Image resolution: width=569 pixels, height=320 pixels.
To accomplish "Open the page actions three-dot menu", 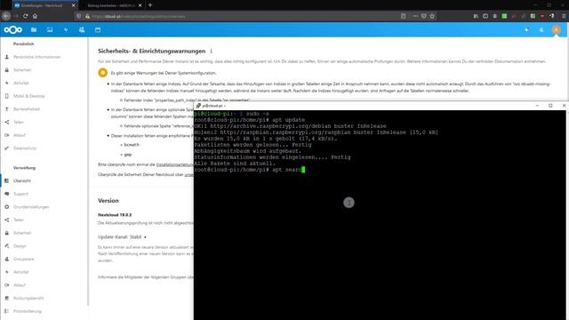I will pyautogui.click(x=415, y=16).
